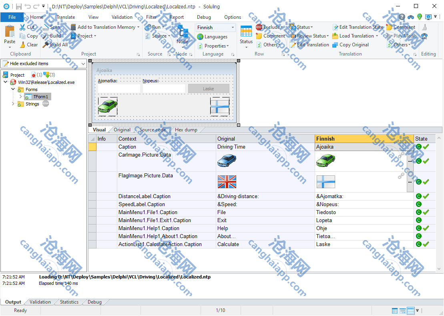Screen dimensions: 444x316
Task: Switch to the Source code tab
Action: click(x=153, y=130)
